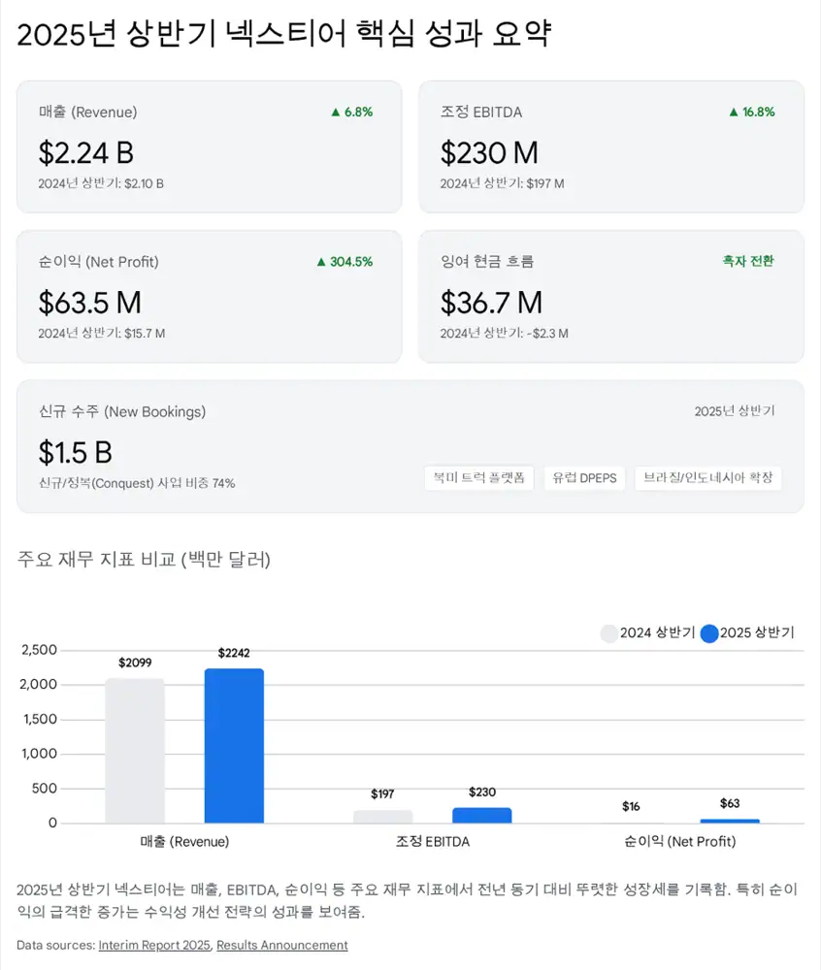The height and width of the screenshot is (970, 821).
Task: Click the $16 net profit data label
Action: click(631, 806)
